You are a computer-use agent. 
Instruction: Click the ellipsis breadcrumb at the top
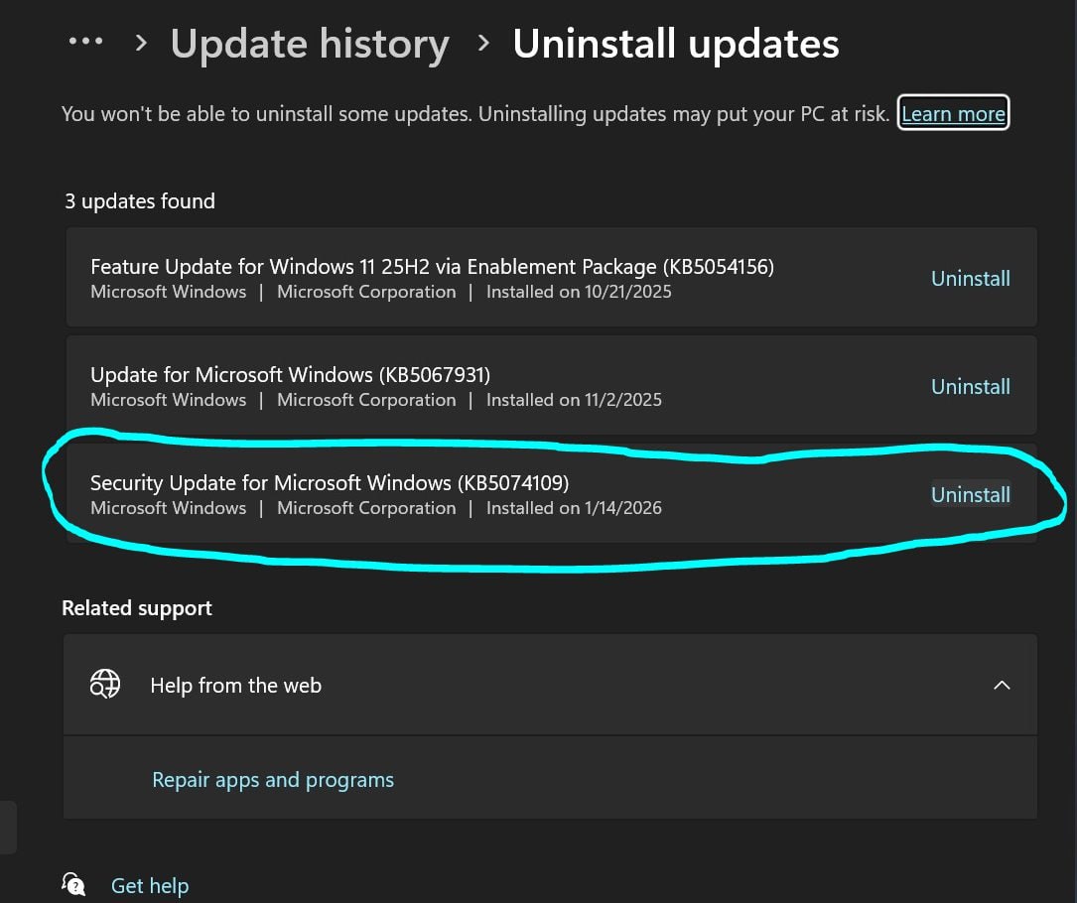[86, 42]
